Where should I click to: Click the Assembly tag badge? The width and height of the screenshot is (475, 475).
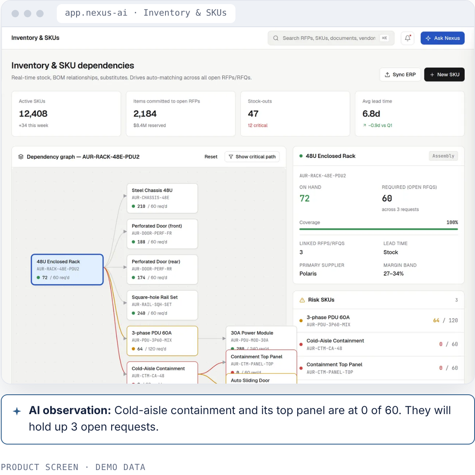point(443,156)
